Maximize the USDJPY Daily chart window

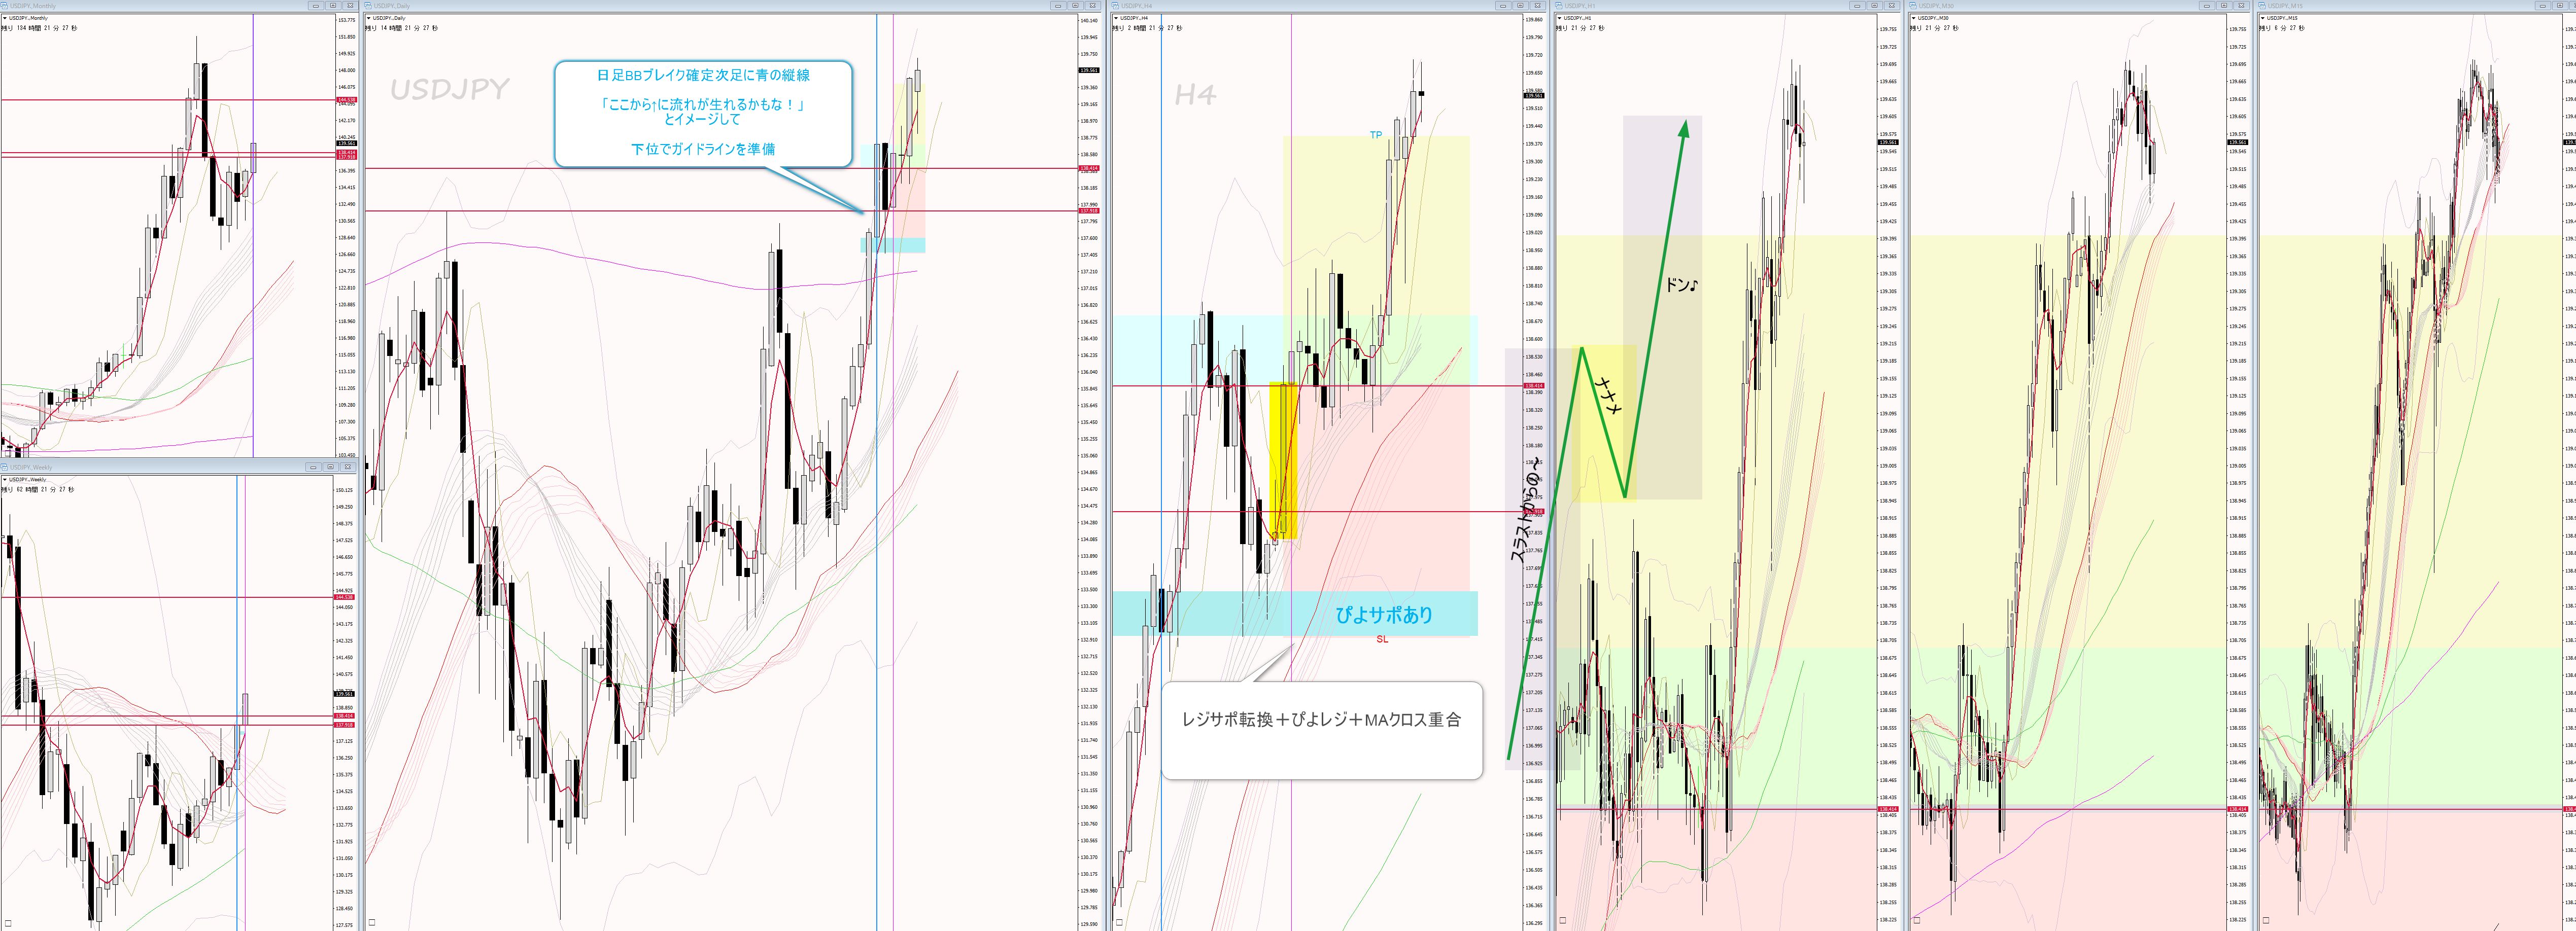tap(1075, 6)
